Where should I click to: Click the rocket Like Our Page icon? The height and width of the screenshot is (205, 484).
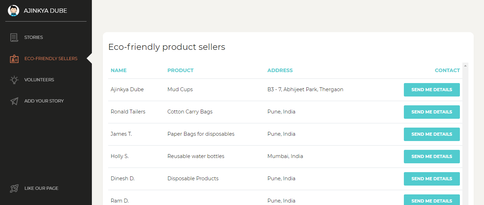click(14, 188)
